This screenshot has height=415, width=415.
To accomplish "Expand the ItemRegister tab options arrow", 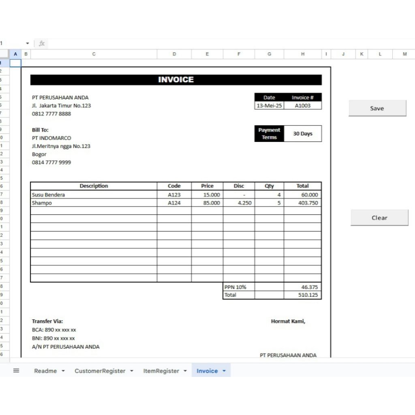I will pos(185,371).
